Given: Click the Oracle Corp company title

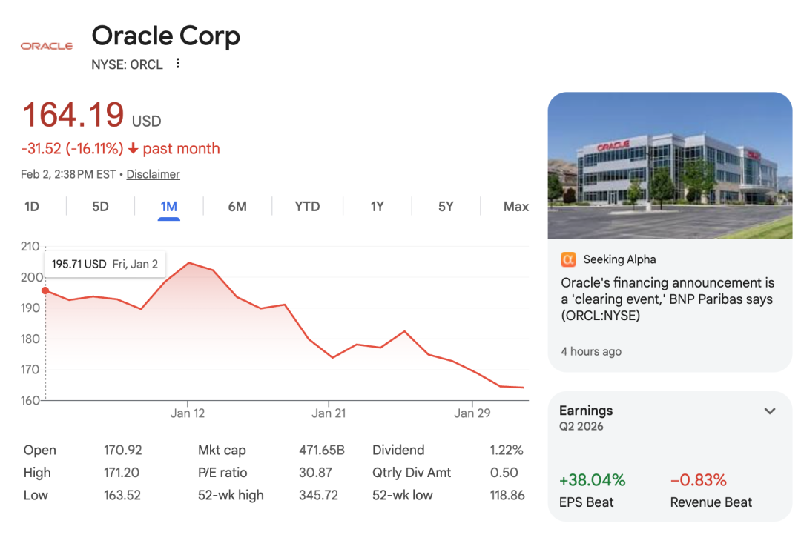Looking at the screenshot, I should (165, 36).
